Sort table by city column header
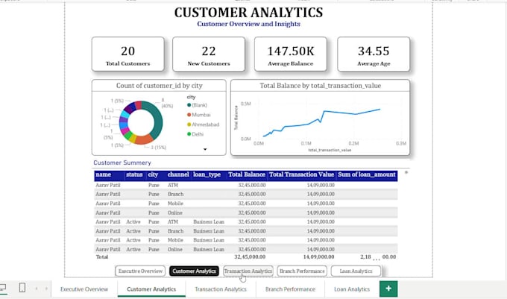The height and width of the screenshot is (299, 507). click(153, 174)
